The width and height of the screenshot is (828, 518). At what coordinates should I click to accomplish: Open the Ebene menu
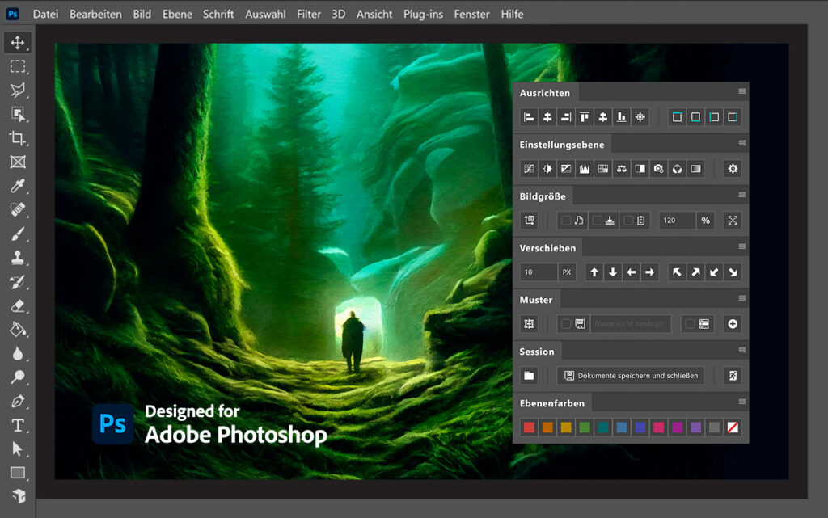pyautogui.click(x=177, y=14)
